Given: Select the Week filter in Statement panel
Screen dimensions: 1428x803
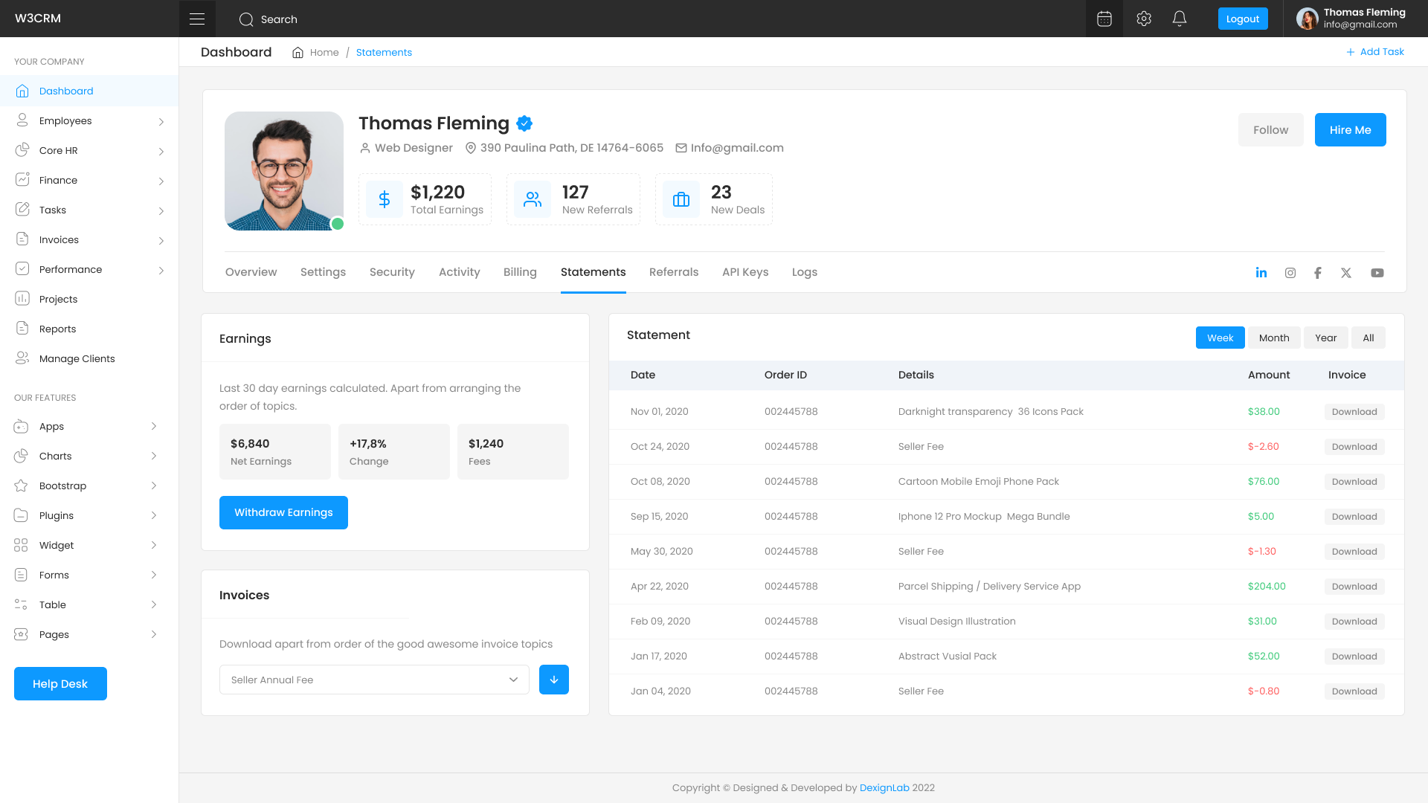Looking at the screenshot, I should (x=1220, y=338).
